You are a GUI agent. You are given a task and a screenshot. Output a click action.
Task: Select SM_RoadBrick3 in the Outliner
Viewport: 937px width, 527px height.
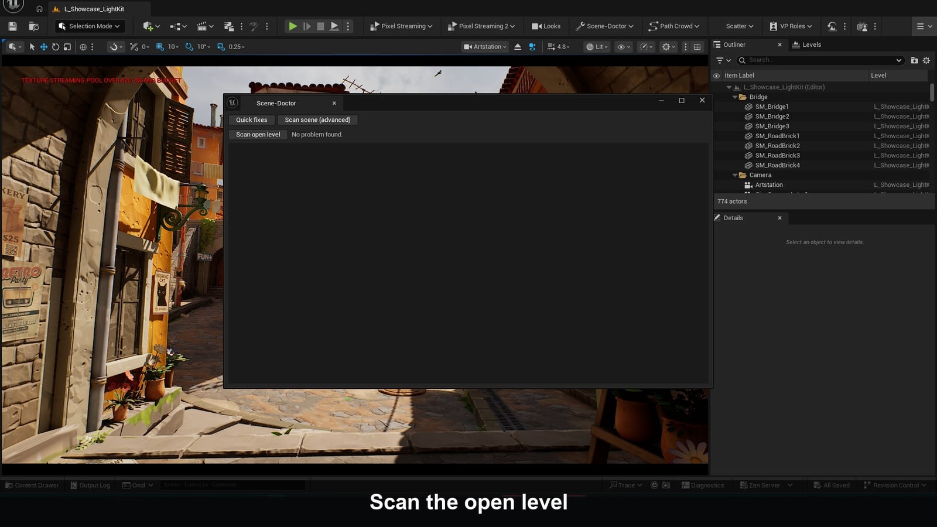(x=777, y=156)
